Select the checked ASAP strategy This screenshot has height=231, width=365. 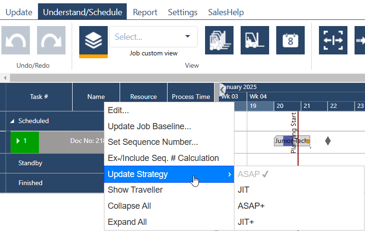(299, 174)
